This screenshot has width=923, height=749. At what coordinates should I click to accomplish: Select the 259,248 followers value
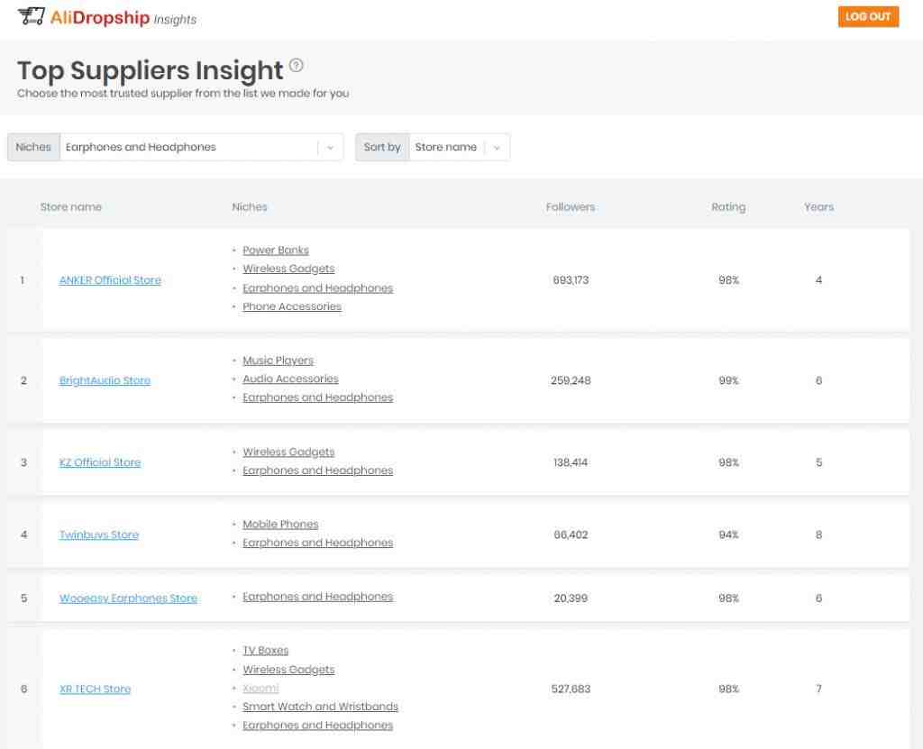571,381
